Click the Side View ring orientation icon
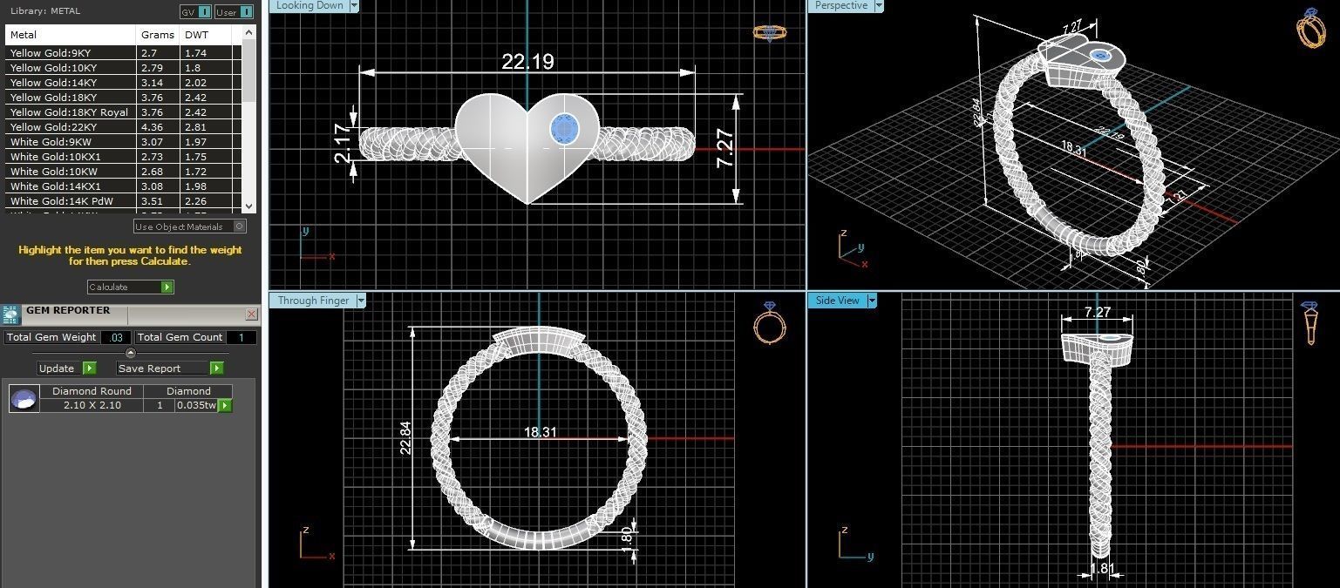The width and height of the screenshot is (1340, 588). (x=1309, y=322)
